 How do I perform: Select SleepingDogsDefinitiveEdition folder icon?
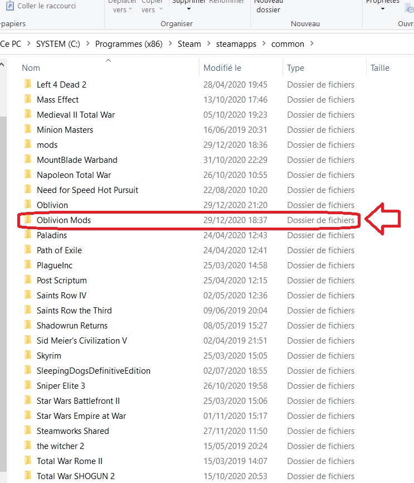[28, 371]
